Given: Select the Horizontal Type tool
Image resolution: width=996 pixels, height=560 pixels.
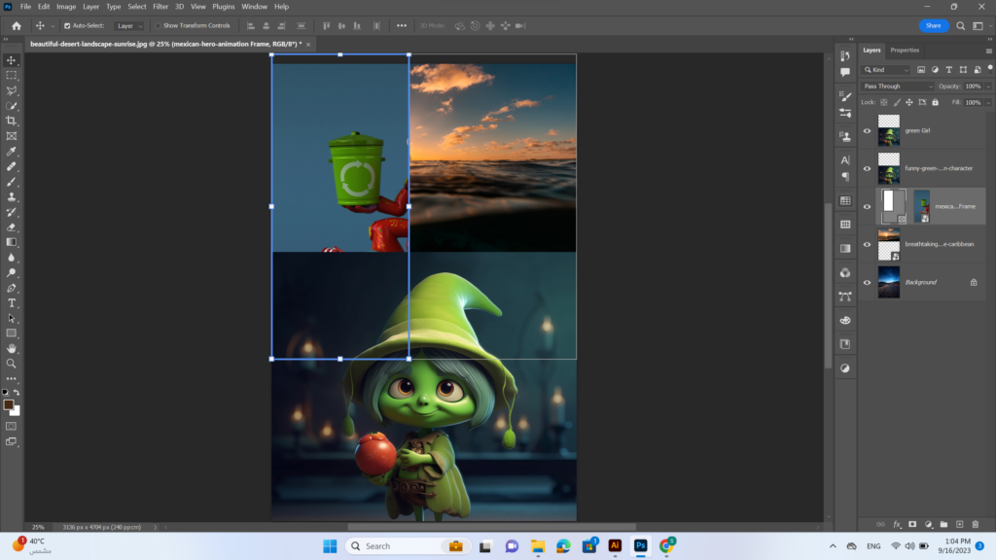Looking at the screenshot, I should tap(12, 303).
